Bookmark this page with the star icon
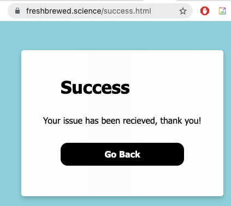The height and width of the screenshot is (206, 231). click(x=183, y=11)
